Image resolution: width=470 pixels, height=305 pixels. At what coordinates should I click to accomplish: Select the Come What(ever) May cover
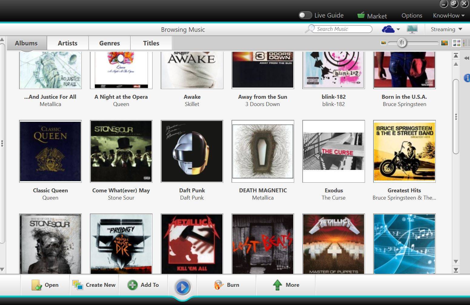(121, 151)
